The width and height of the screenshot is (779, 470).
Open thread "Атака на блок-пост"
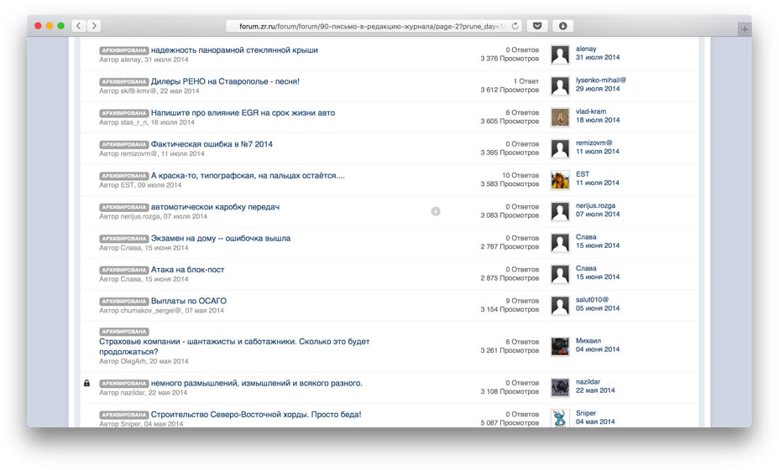187,270
